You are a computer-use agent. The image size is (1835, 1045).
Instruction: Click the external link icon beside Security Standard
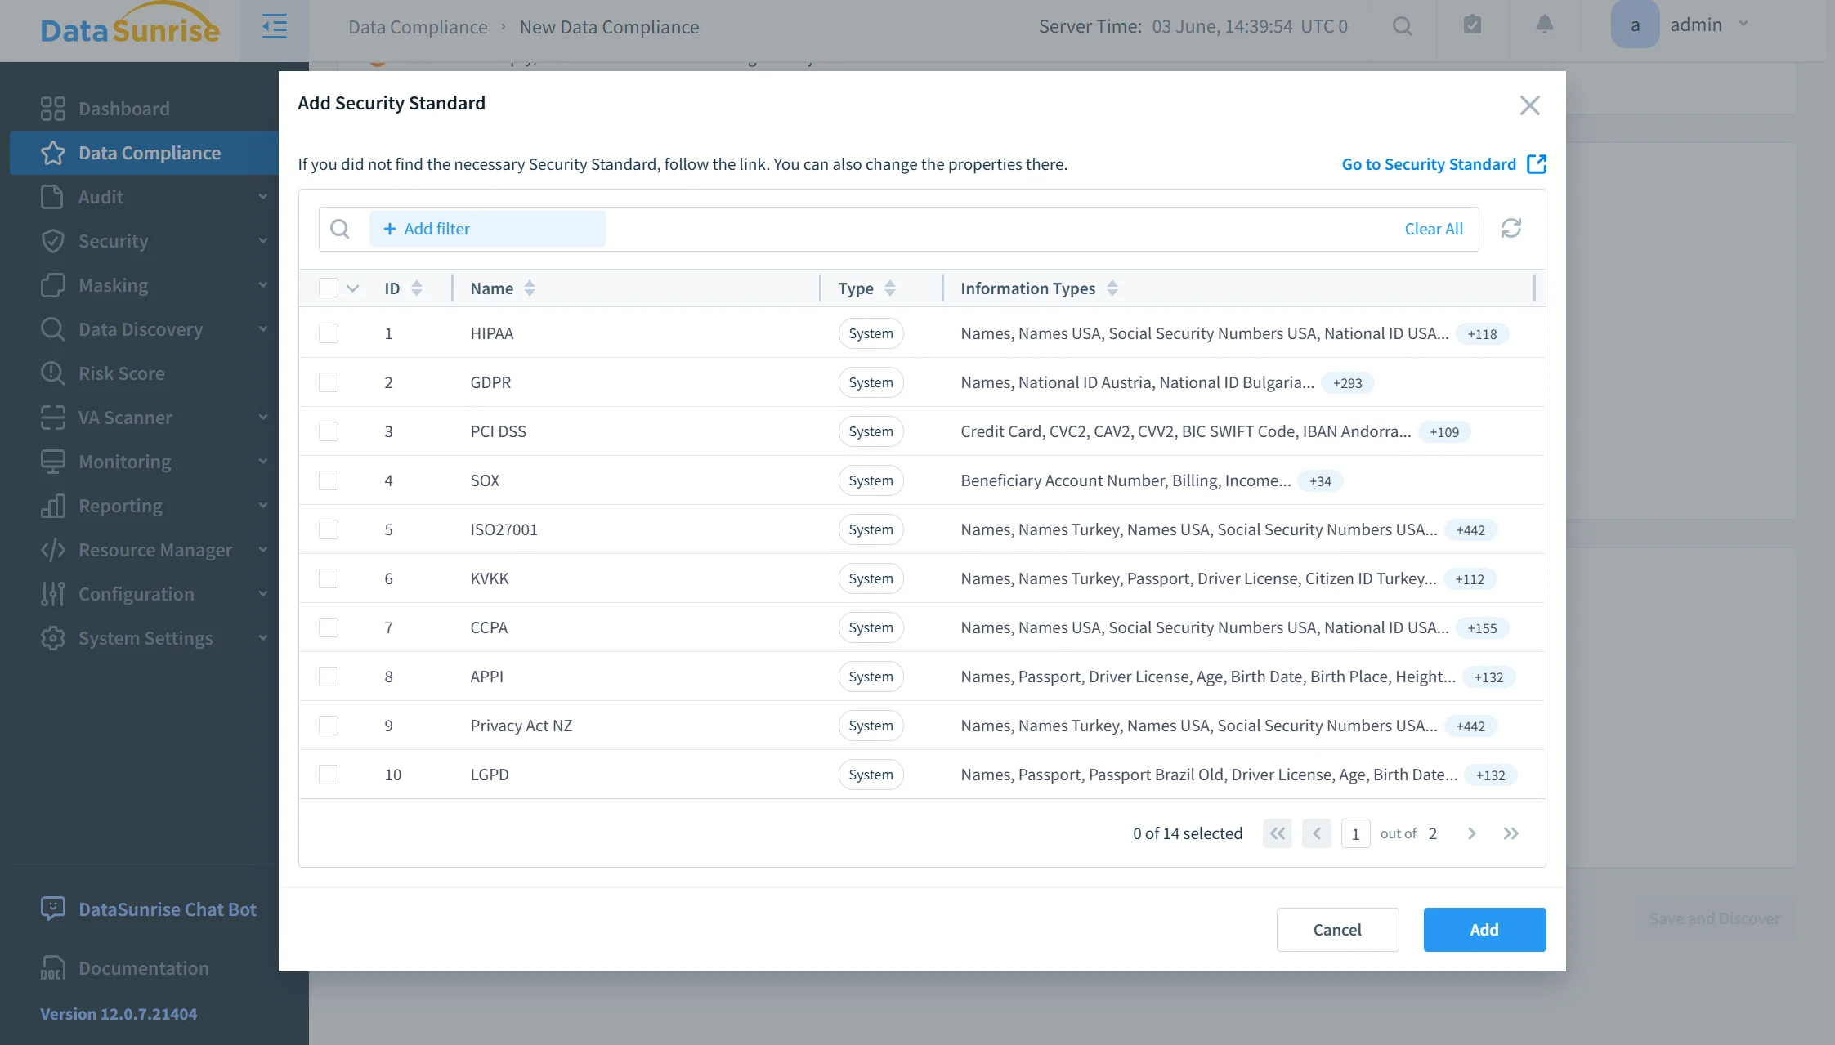point(1537,164)
